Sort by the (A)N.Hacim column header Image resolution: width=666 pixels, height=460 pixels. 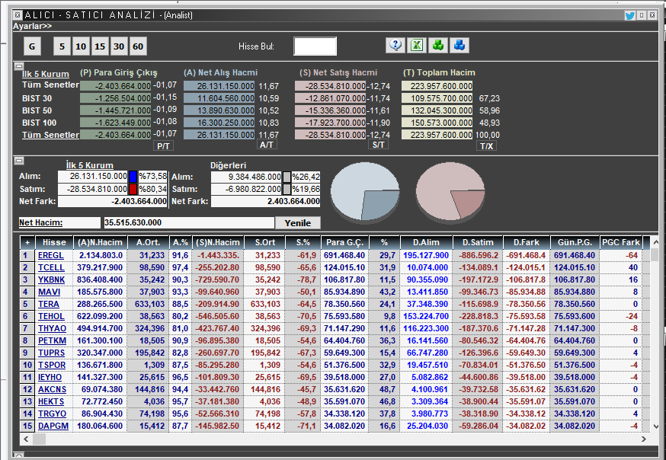click(100, 242)
